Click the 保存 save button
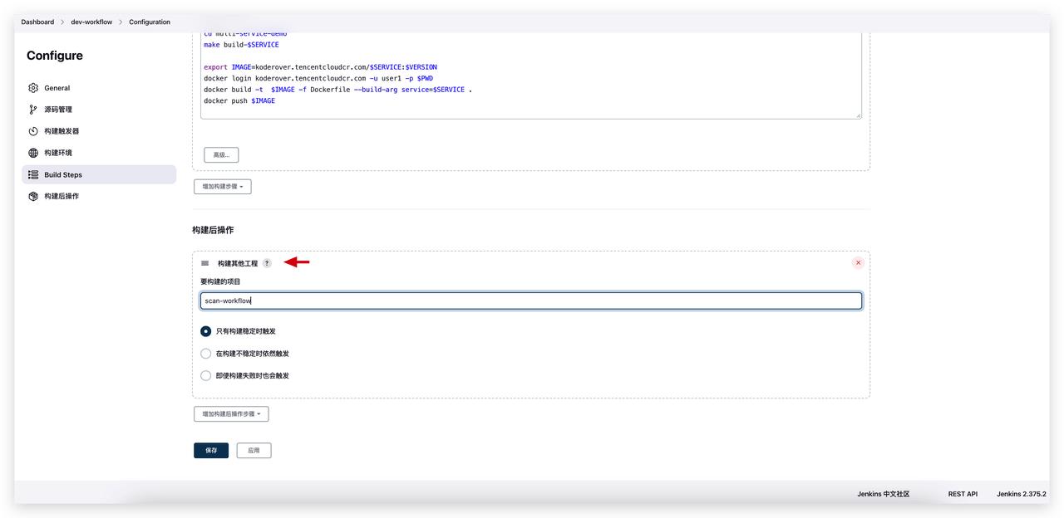 click(x=211, y=451)
